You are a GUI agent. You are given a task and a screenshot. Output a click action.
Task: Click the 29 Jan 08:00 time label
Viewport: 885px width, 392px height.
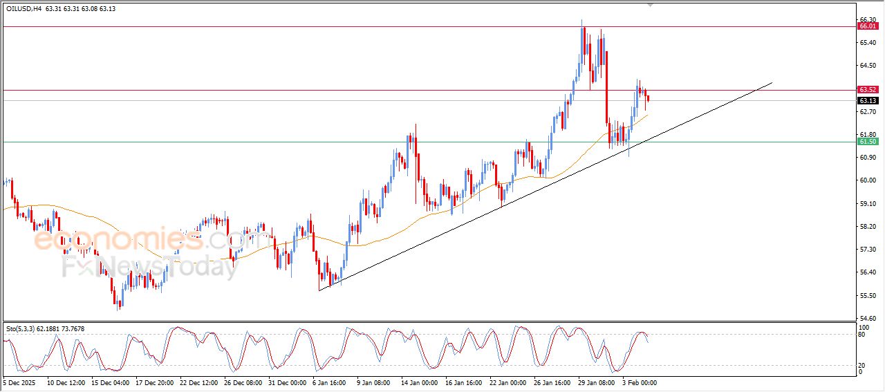click(x=598, y=382)
